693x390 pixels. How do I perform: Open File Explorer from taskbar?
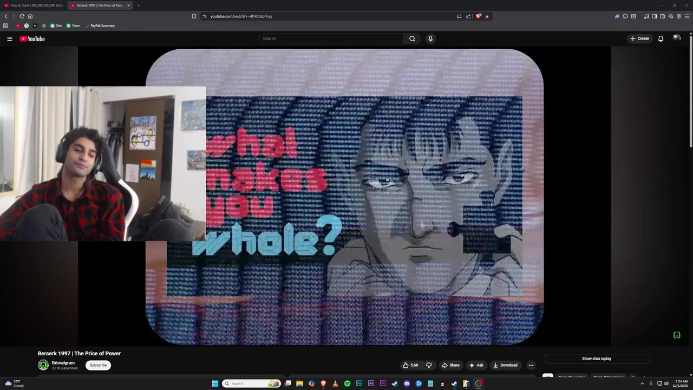tap(299, 383)
